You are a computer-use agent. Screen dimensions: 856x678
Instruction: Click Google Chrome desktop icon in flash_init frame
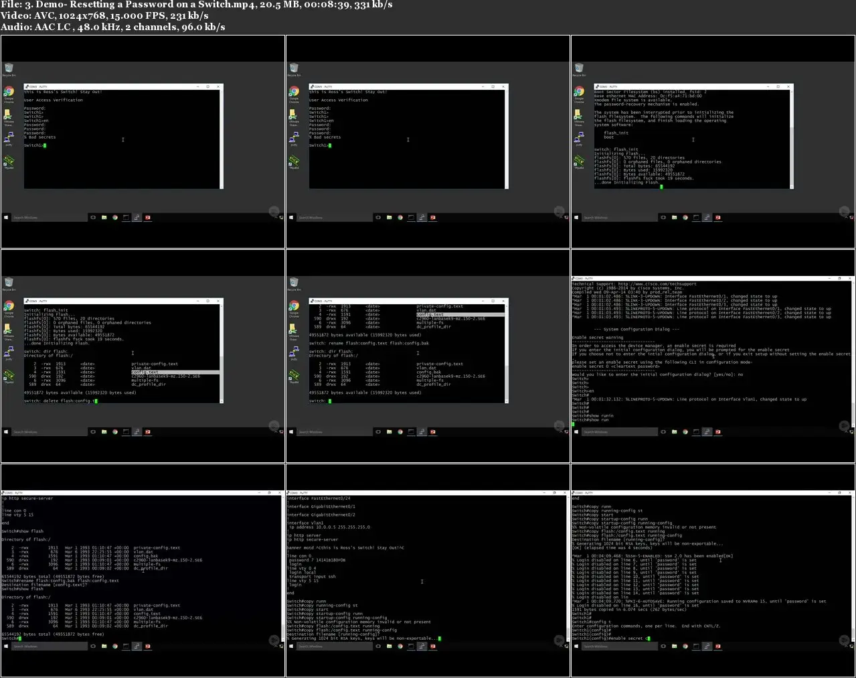click(x=579, y=93)
